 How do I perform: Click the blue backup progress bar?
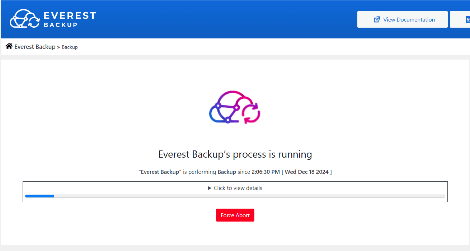pos(39,196)
